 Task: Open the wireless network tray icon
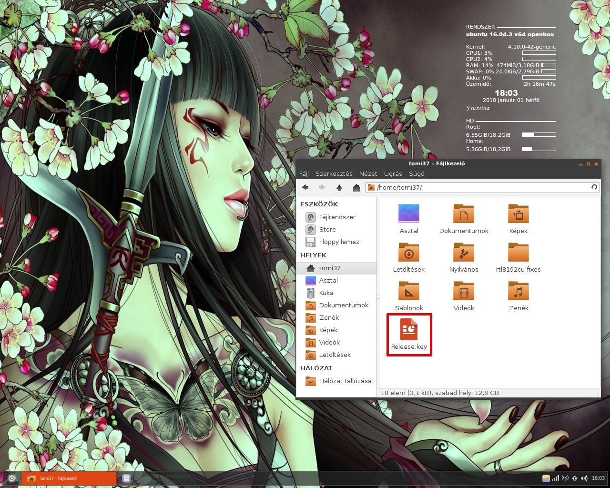[565, 478]
